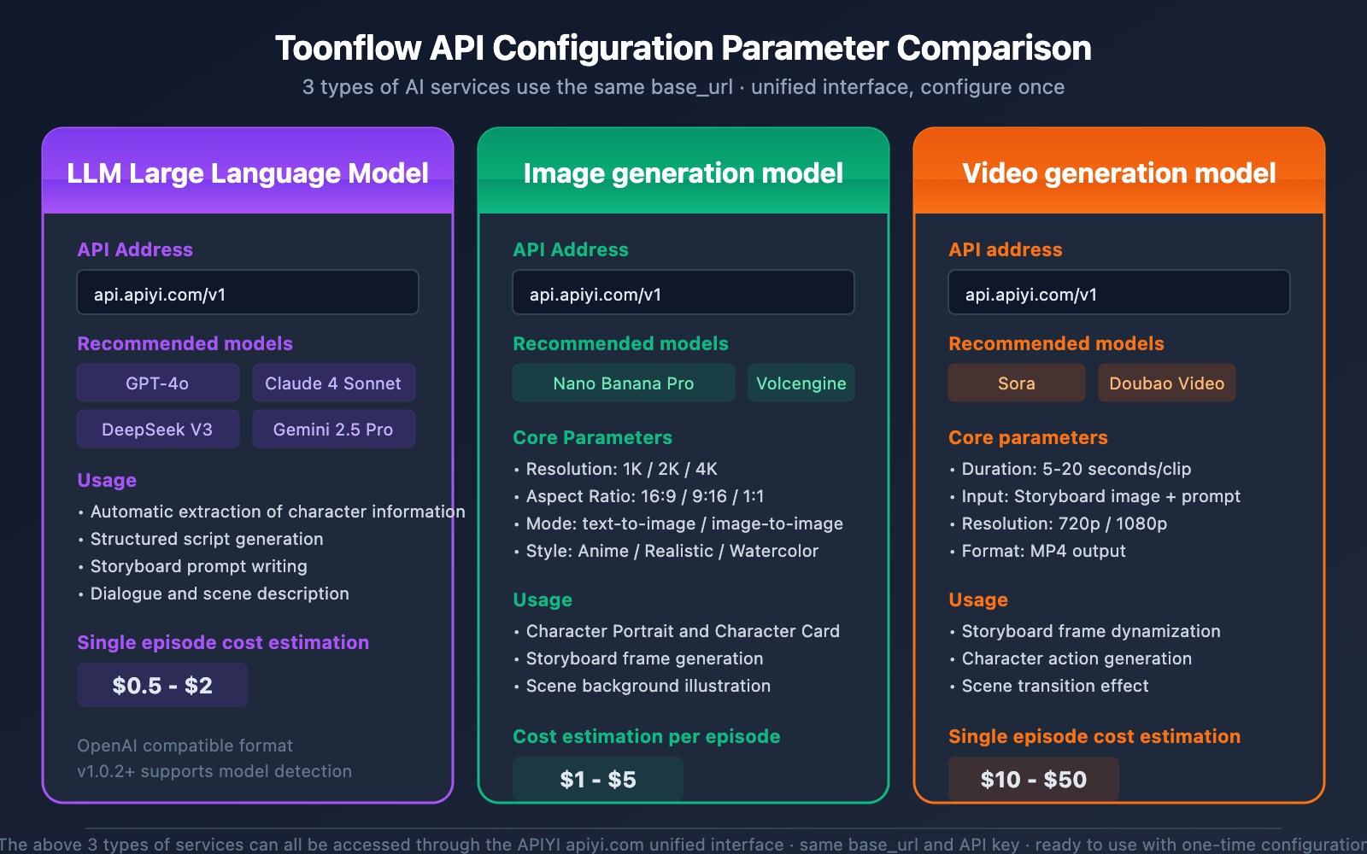Select the $10 - $50 video cost badge
The image size is (1367, 854).
tap(1033, 778)
